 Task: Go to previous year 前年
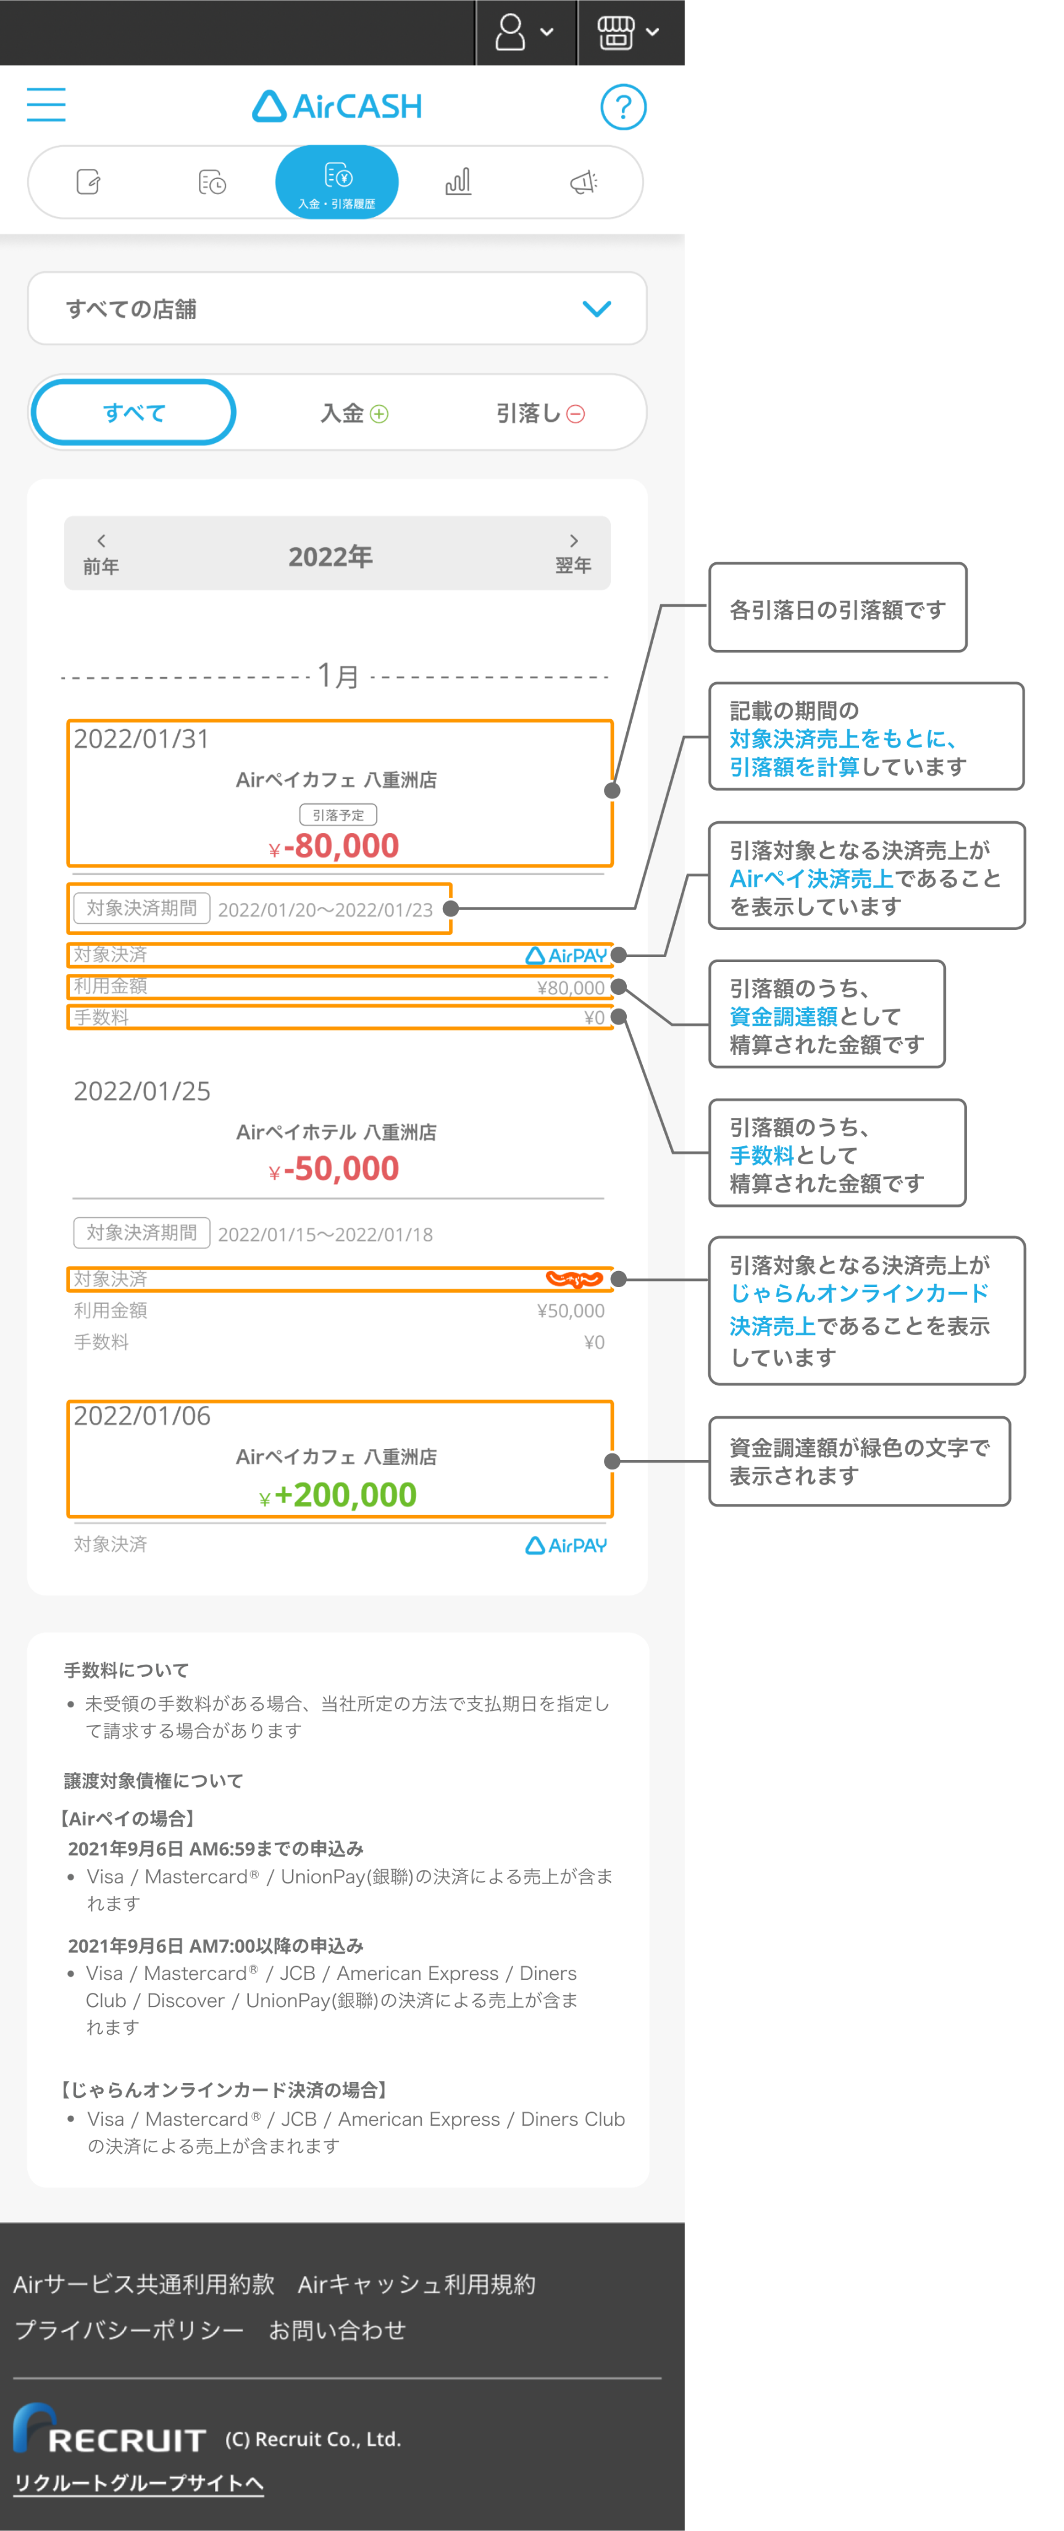101,554
